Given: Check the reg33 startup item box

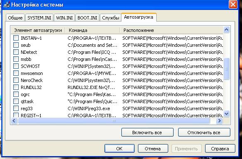Looking at the screenshot, I should tap(16, 108).
